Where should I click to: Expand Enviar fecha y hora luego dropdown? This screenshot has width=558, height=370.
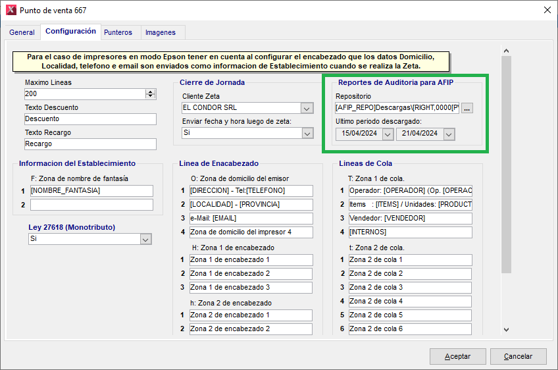[x=307, y=133]
